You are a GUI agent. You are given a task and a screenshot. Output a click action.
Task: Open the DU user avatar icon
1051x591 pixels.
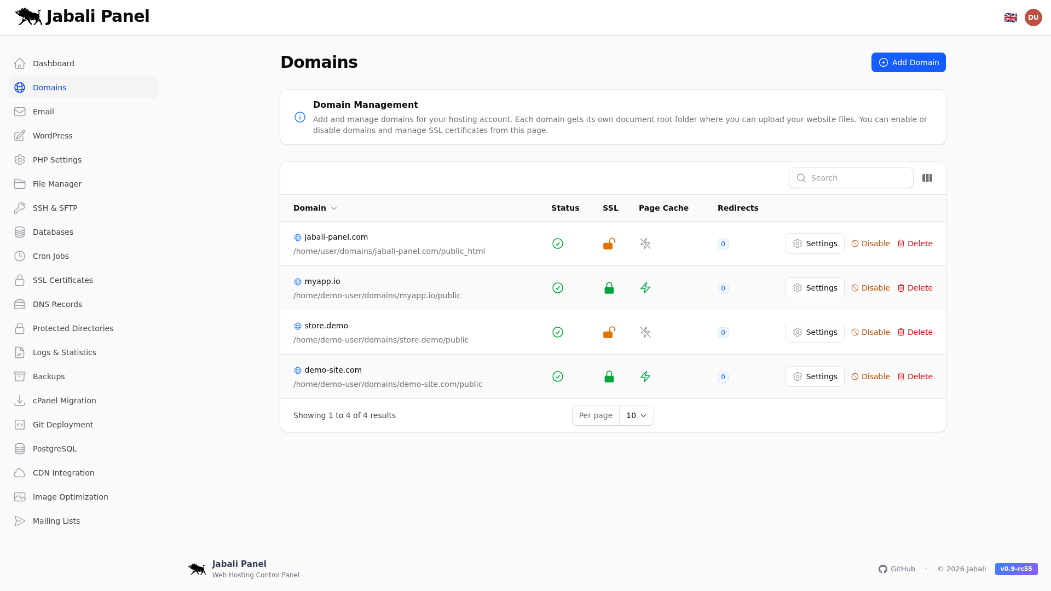point(1034,17)
